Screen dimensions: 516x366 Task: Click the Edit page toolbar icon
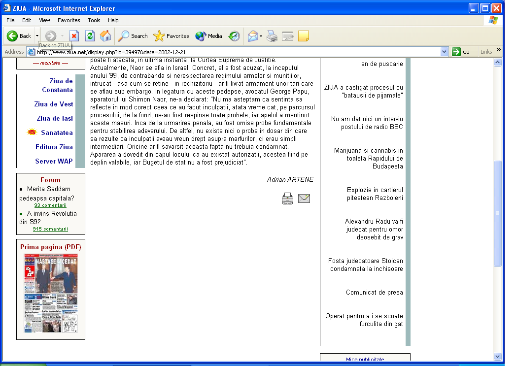coord(288,36)
